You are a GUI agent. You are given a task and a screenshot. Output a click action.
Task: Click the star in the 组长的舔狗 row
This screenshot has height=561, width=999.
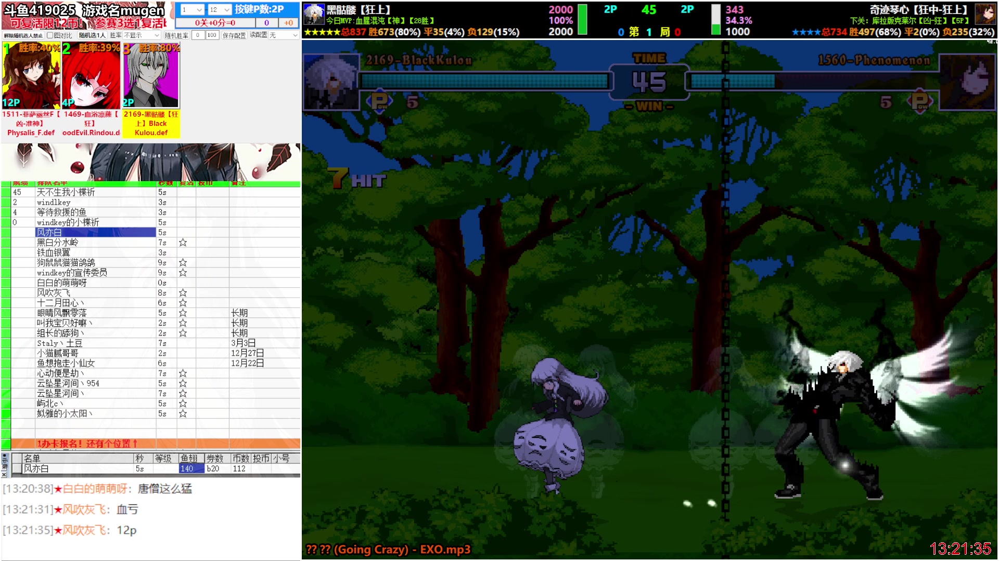pos(183,333)
